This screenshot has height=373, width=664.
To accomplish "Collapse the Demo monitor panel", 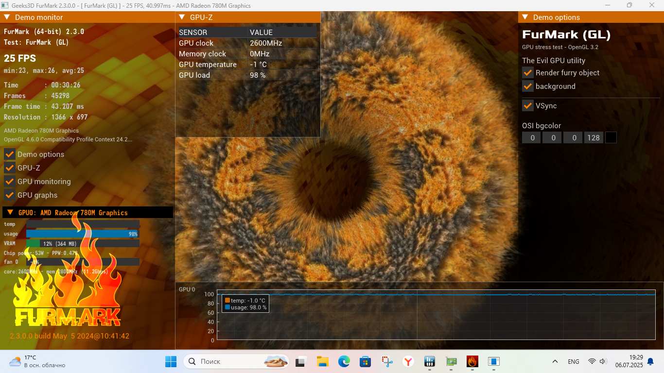I will [x=7, y=17].
